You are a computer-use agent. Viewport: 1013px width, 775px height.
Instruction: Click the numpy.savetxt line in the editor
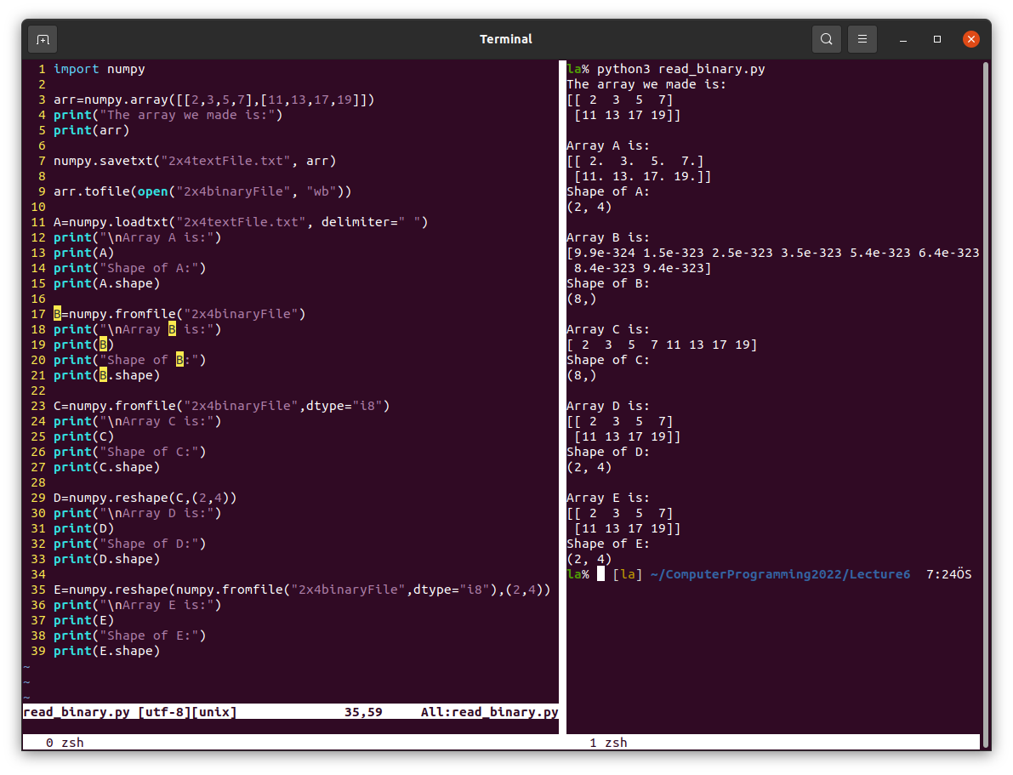(x=194, y=161)
